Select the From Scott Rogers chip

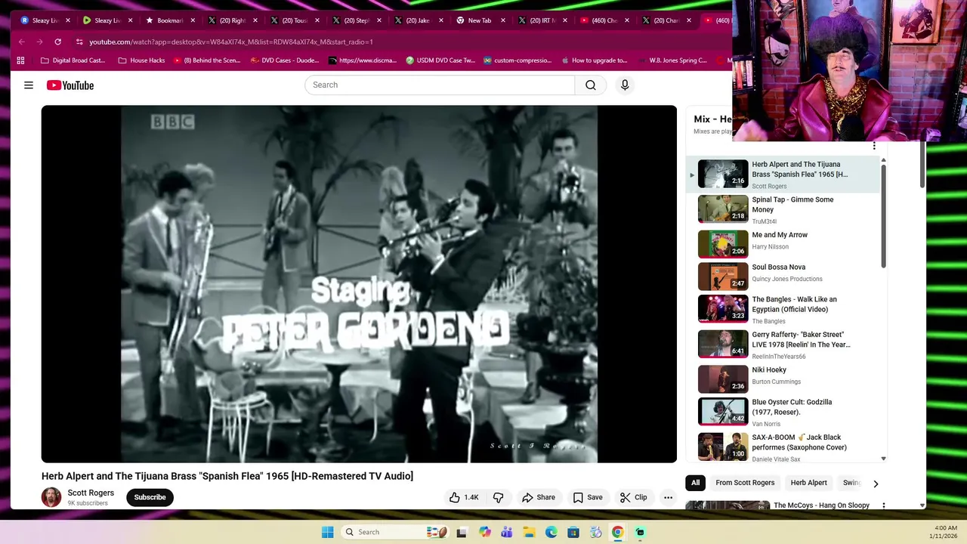tap(745, 483)
